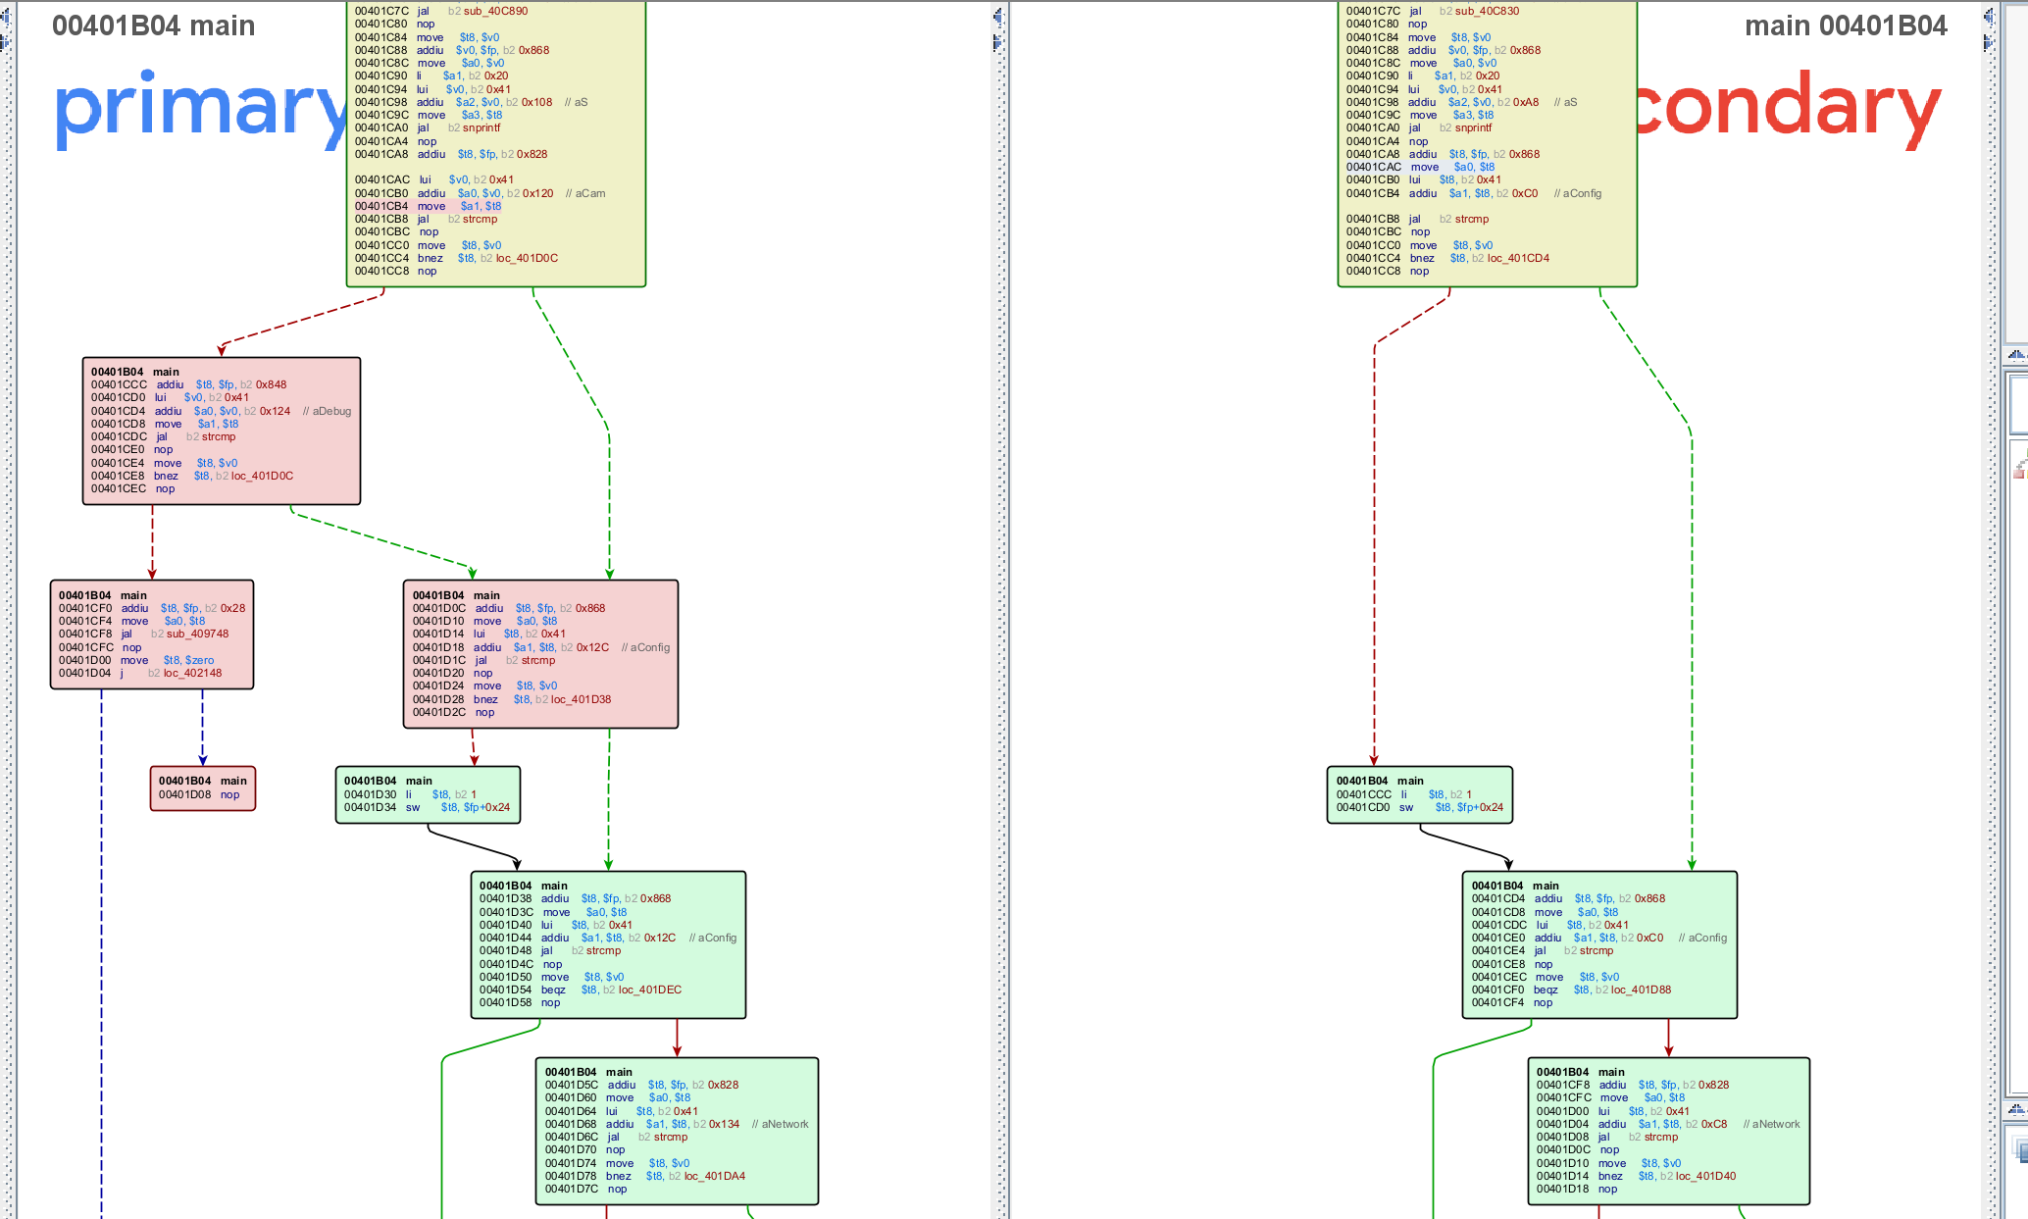
Task: Click highlighted instruction 00401CB4 in primary yellow node
Action: tap(430, 206)
